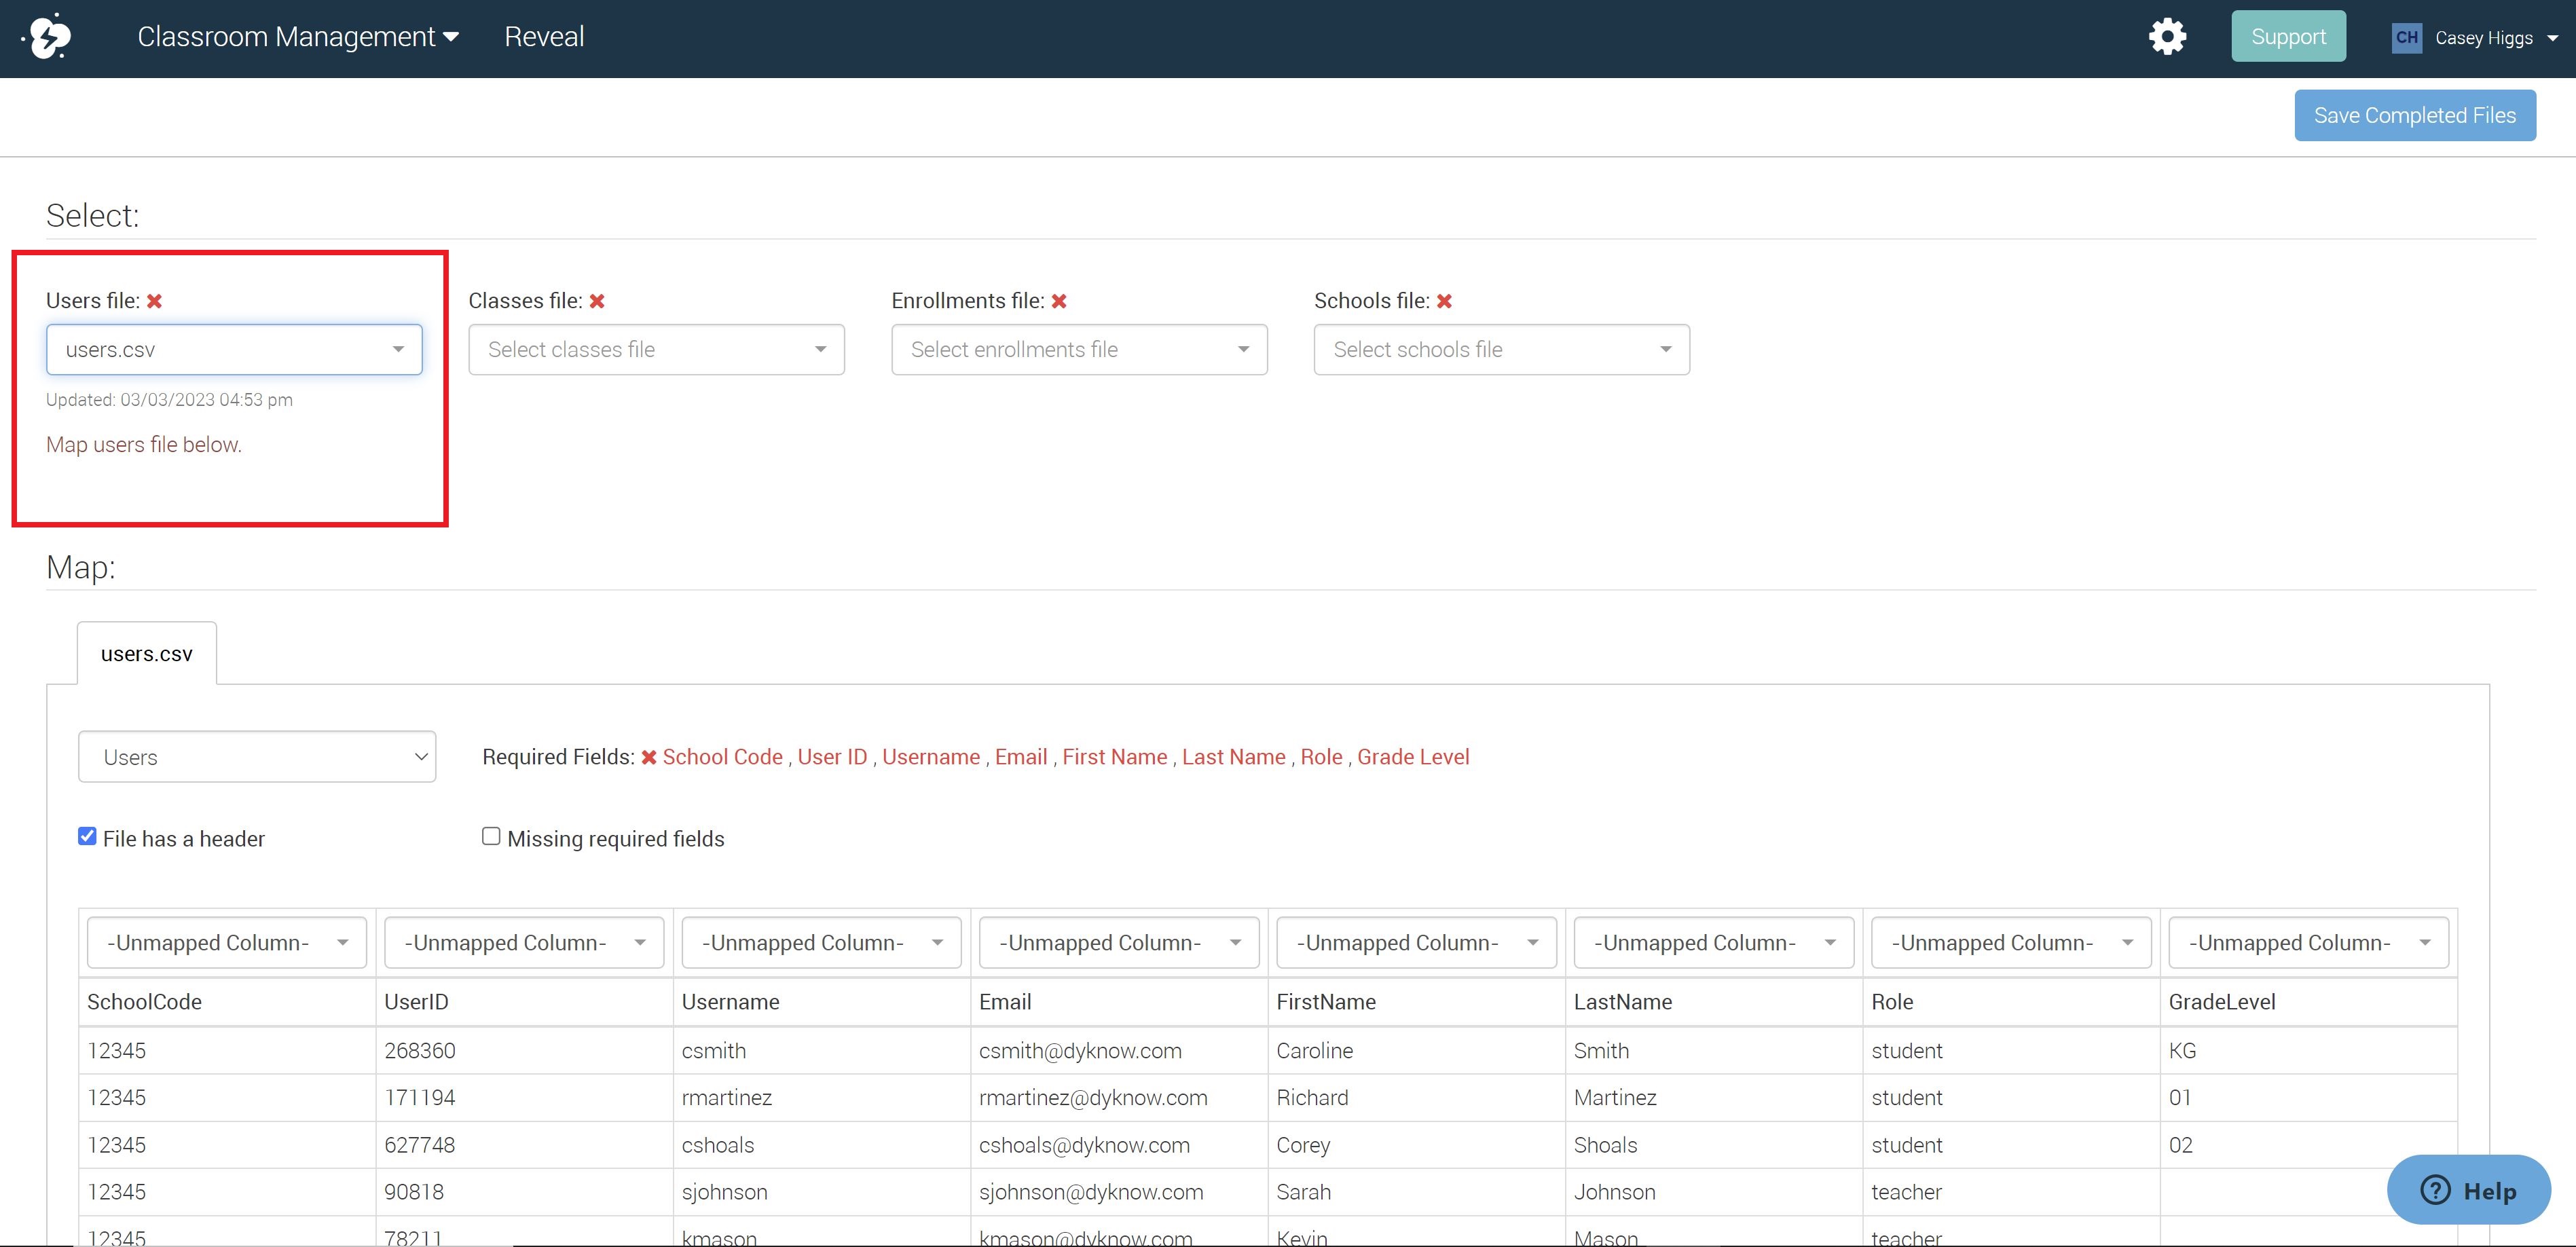Click the Last Name required field
The image size is (2576, 1247).
[1233, 757]
